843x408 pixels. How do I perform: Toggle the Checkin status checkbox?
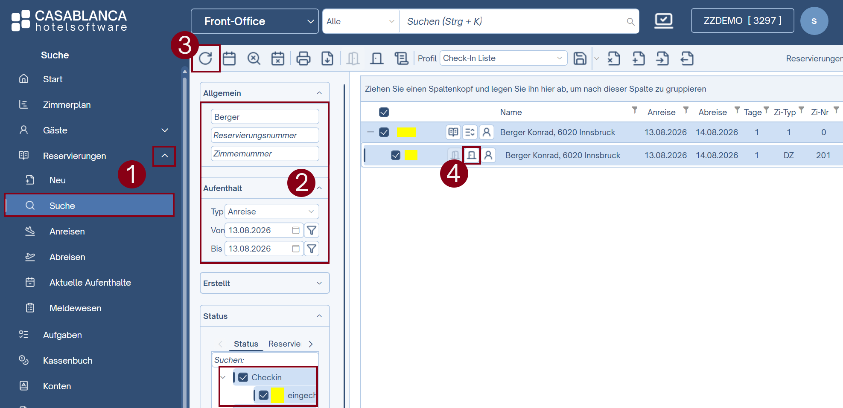pos(243,377)
